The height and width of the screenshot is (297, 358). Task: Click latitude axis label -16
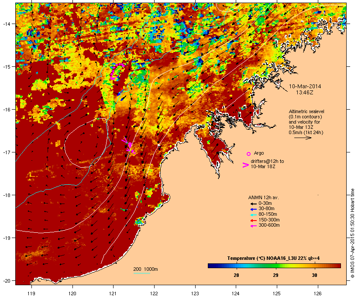point(6,110)
